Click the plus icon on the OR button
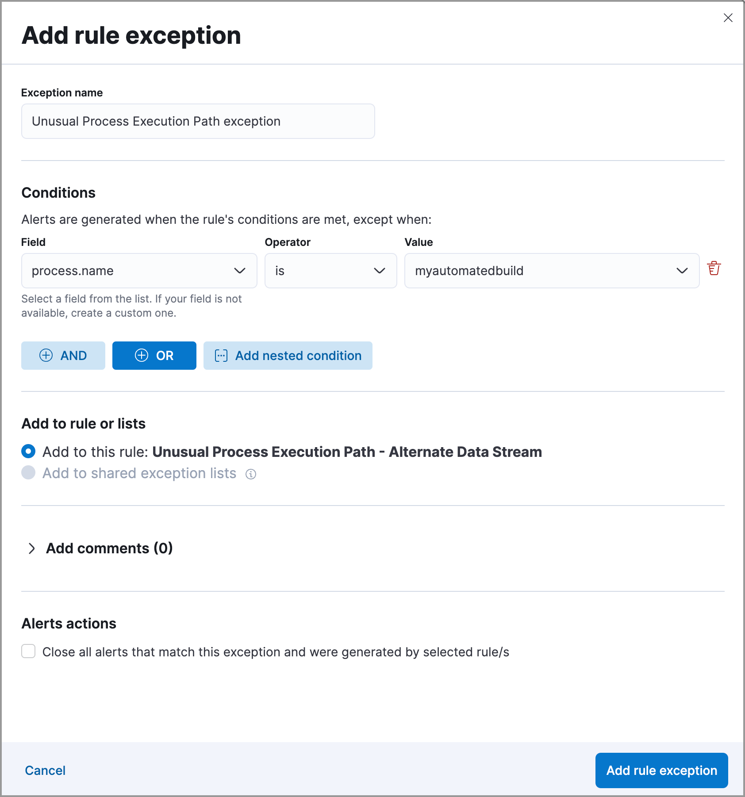745x797 pixels. point(142,355)
